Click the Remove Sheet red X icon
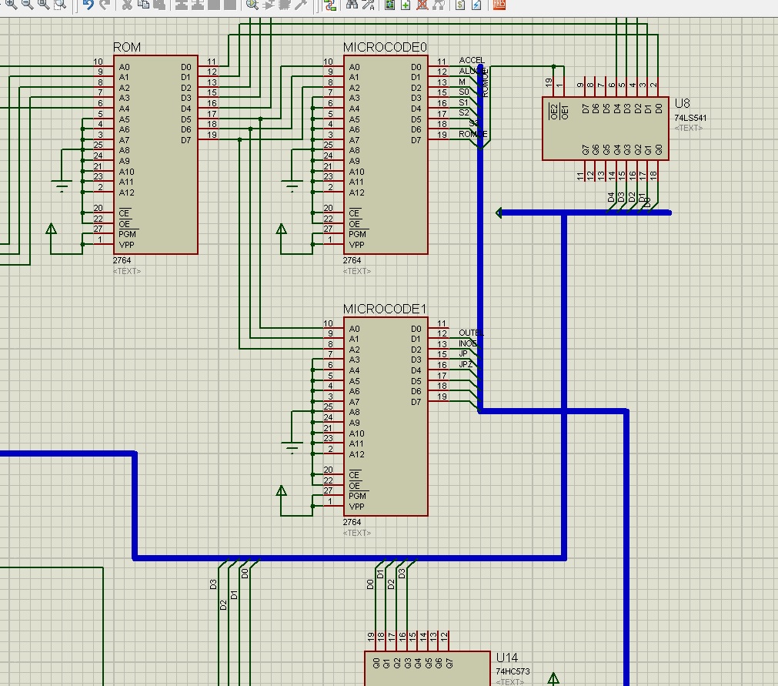Screen dimensions: 778x686 coord(422,5)
